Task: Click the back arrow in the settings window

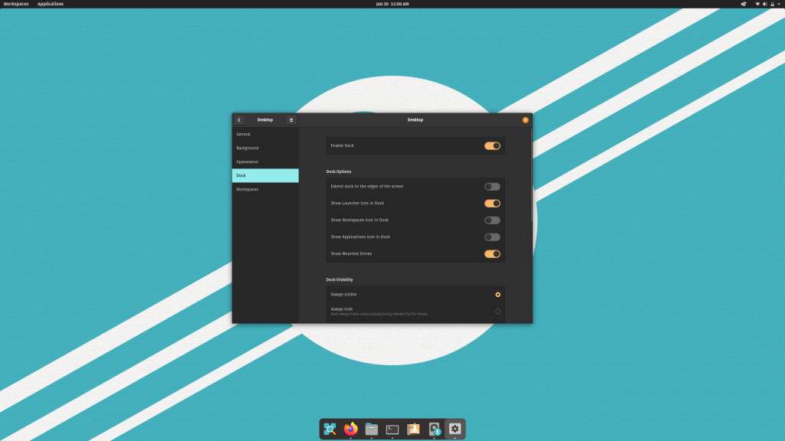Action: [x=238, y=120]
